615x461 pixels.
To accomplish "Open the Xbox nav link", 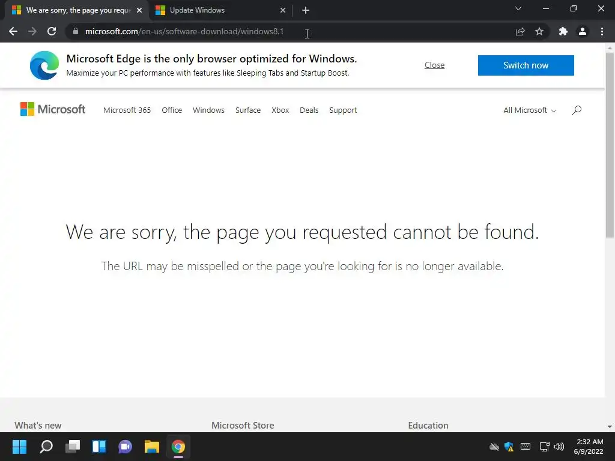I will coord(280,110).
